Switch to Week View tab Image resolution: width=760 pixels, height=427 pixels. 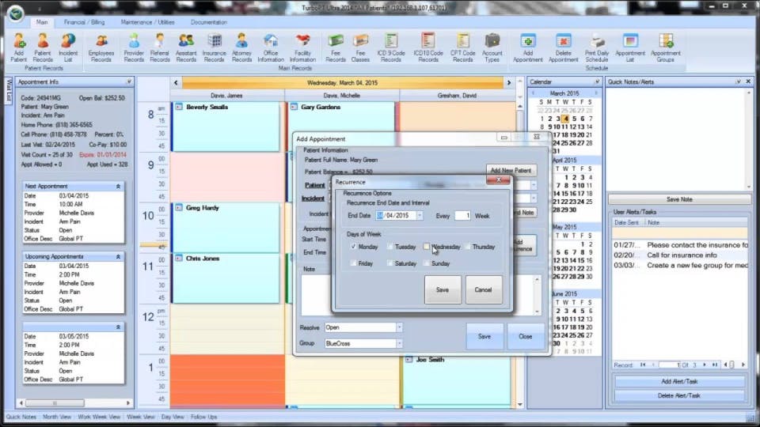[141, 417]
